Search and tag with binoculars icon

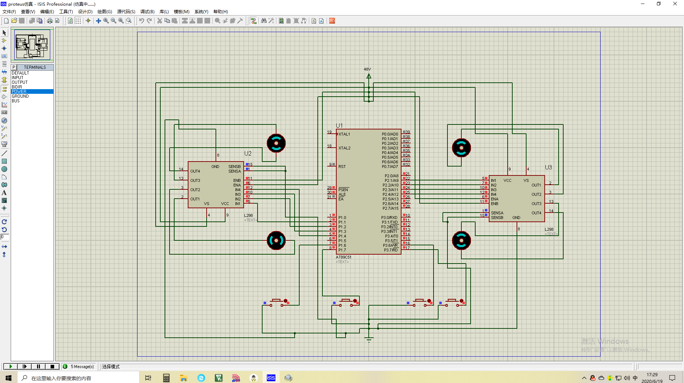(264, 21)
